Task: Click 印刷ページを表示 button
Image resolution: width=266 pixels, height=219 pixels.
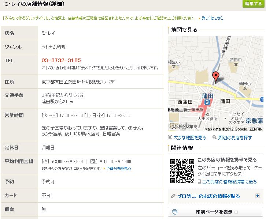Action: pos(214,212)
